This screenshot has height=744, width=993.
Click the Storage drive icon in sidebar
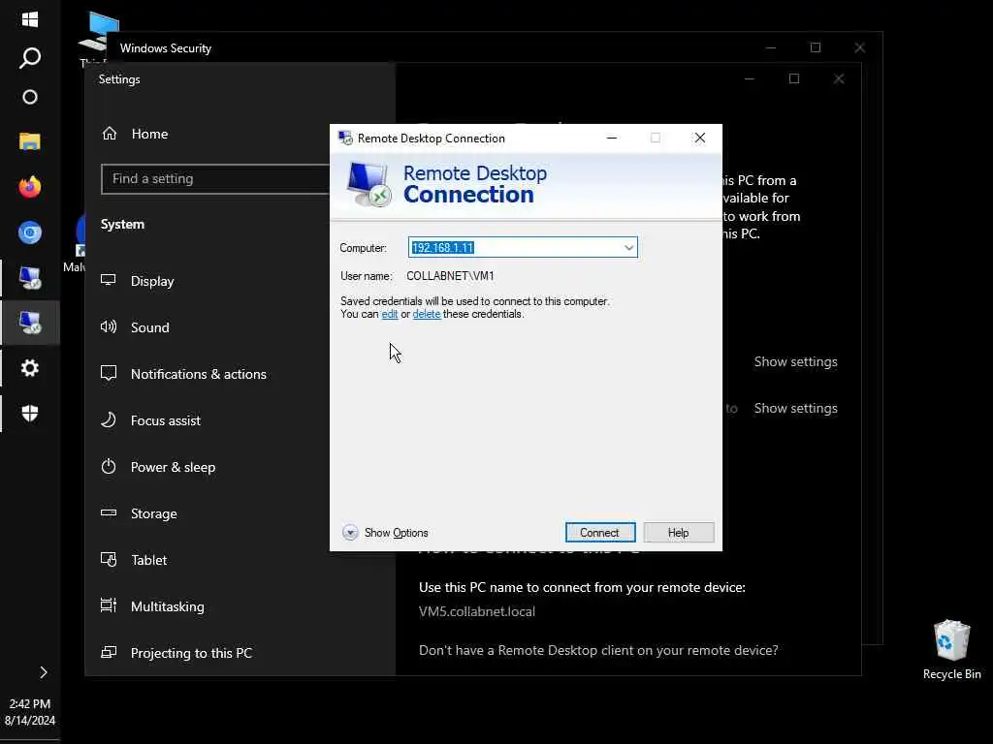click(x=109, y=512)
